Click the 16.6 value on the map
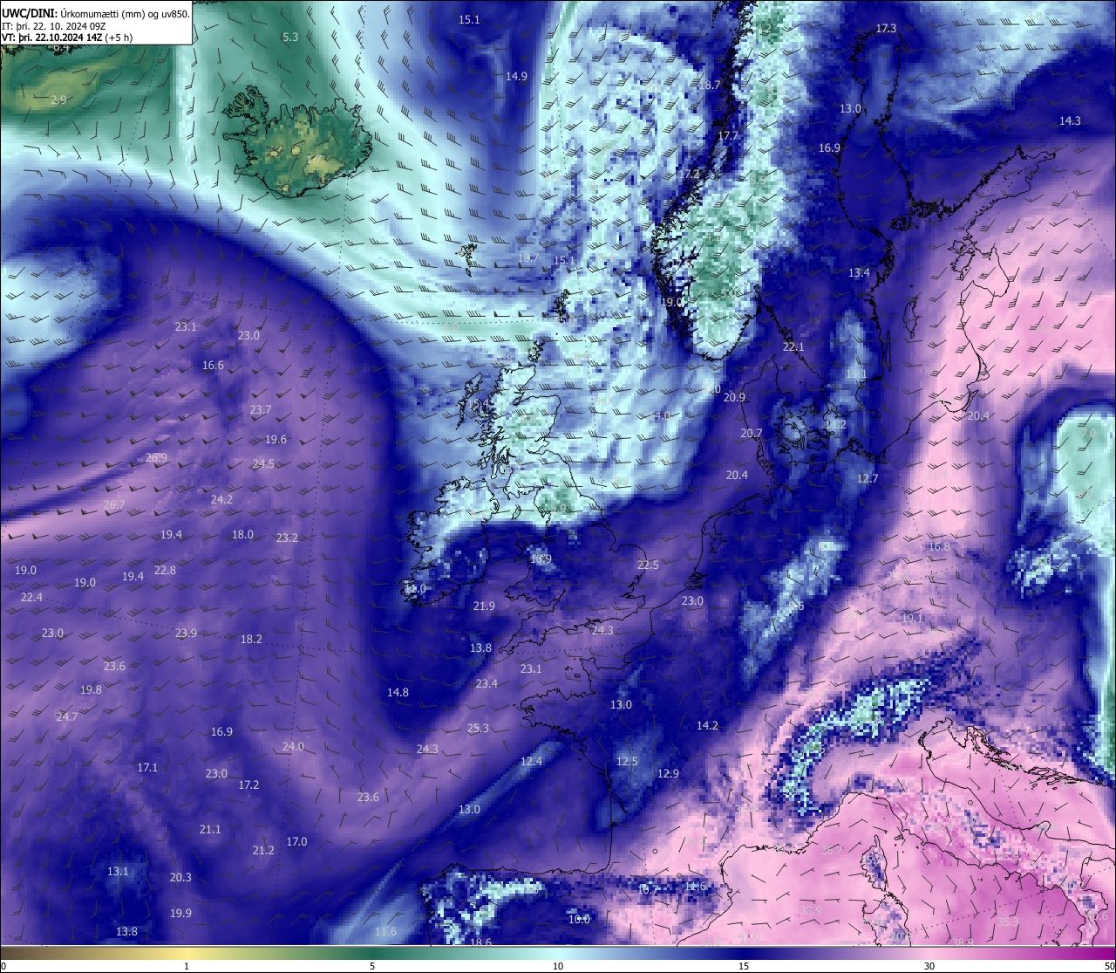Viewport: 1116px width, 973px height. [213, 366]
